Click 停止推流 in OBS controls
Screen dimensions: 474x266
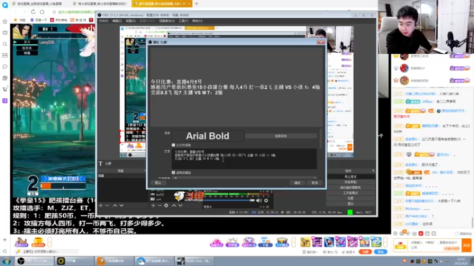tap(350, 177)
